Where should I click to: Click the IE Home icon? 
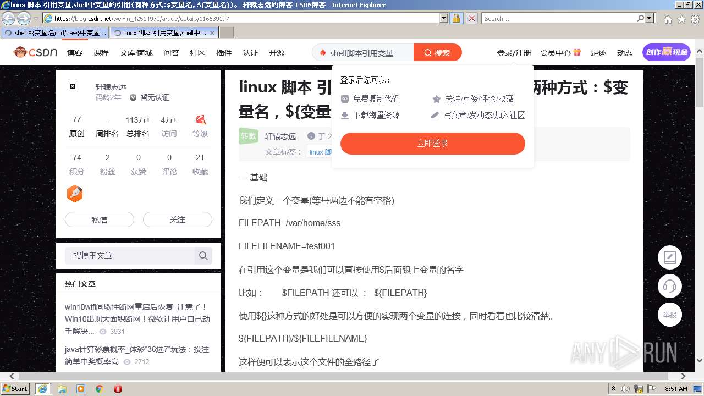pyautogui.click(x=668, y=19)
